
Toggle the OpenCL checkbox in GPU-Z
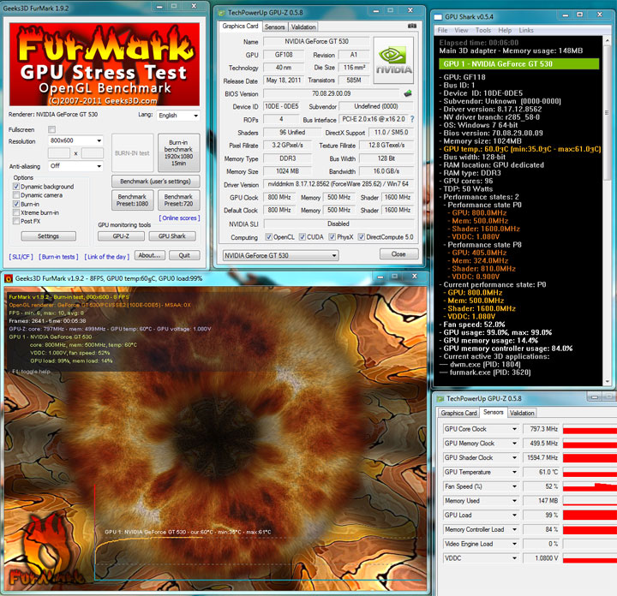tap(269, 236)
